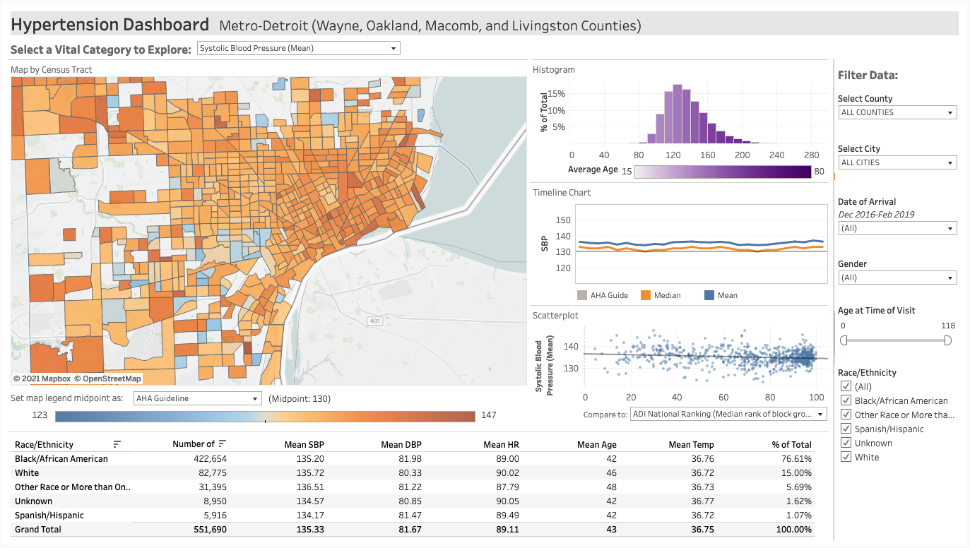Open the Compare to ADI National Ranking dropdown
Viewport: 970px width, 548px height.
click(728, 415)
